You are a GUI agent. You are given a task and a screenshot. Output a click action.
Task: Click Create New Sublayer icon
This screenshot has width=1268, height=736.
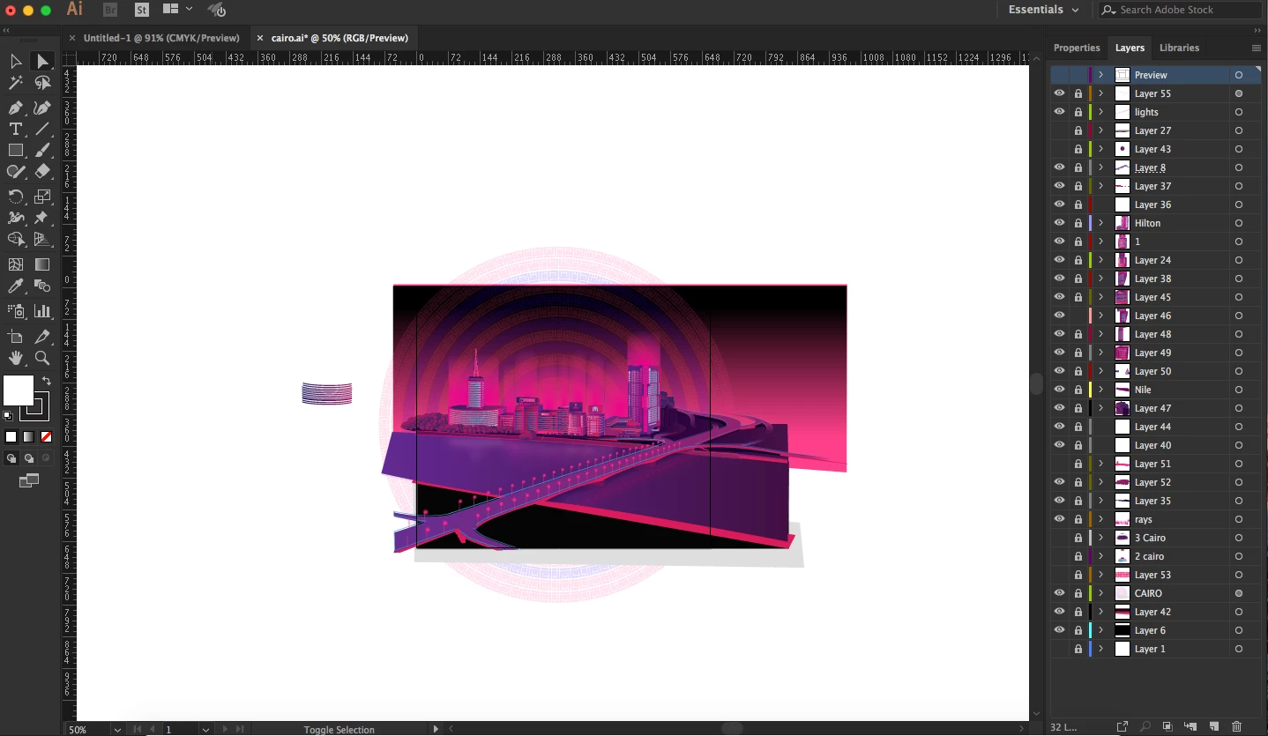1191,726
